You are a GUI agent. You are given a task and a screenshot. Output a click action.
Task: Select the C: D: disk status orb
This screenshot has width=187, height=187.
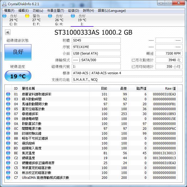[5, 16]
